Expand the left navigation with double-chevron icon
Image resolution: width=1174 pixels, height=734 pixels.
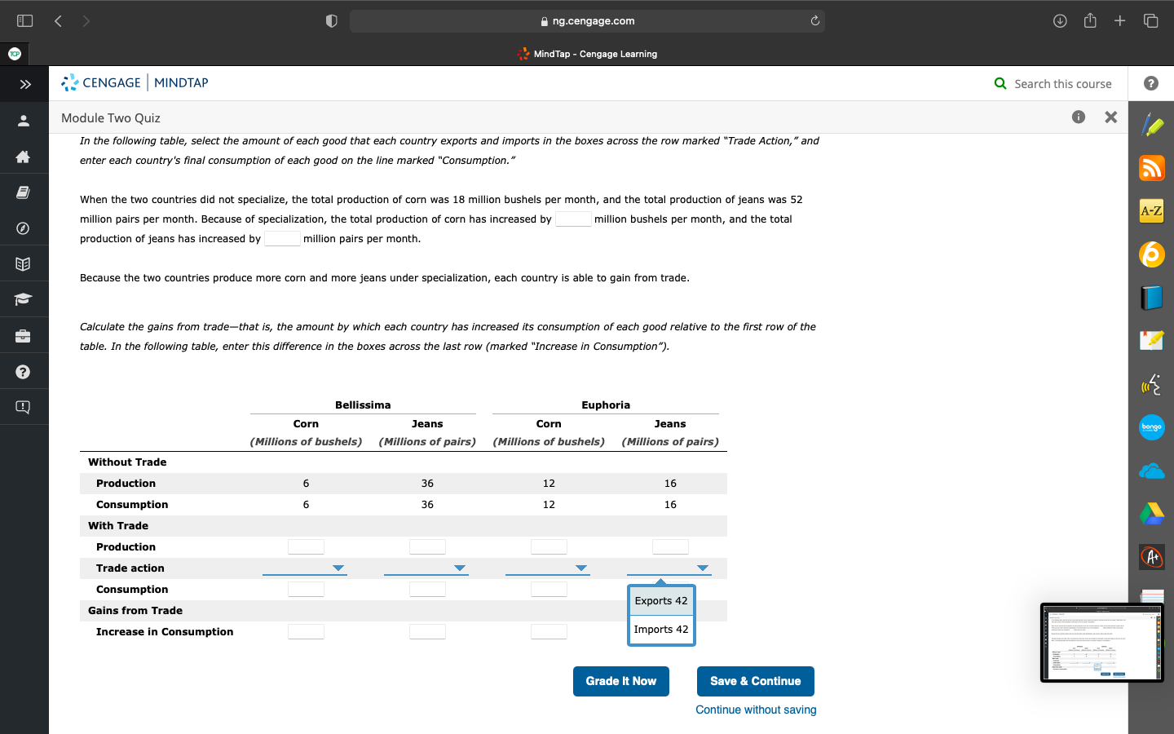(x=24, y=84)
